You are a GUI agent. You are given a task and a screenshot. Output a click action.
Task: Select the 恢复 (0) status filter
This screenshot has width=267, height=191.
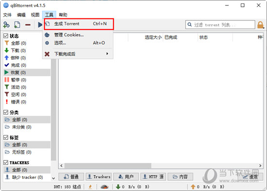click(x=27, y=72)
